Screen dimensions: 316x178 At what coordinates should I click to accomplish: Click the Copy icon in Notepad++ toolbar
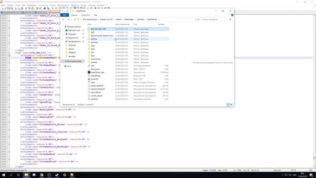pyautogui.click(x=30, y=8)
